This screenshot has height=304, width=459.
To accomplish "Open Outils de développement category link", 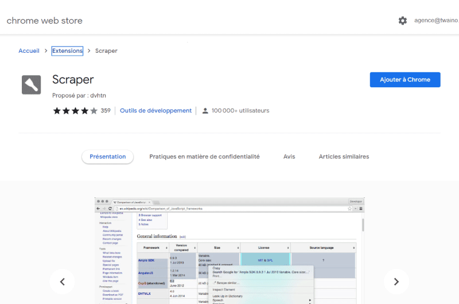I will point(155,111).
